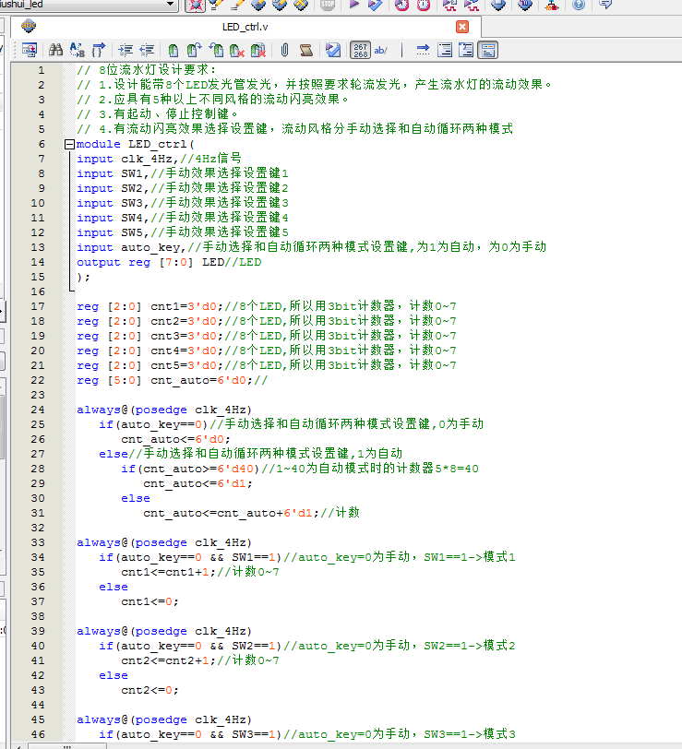
Task: Toggle line numbers display button
Action: [x=360, y=50]
